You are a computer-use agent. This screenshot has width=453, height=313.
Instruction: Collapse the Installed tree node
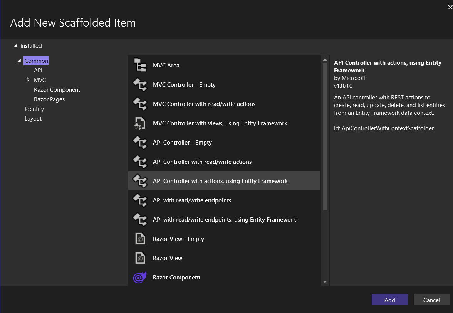pyautogui.click(x=15, y=45)
